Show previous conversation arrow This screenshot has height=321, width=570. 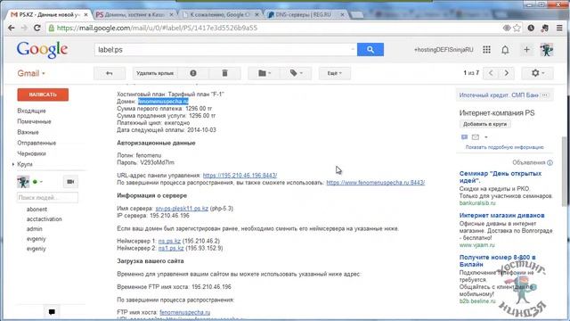click(491, 73)
